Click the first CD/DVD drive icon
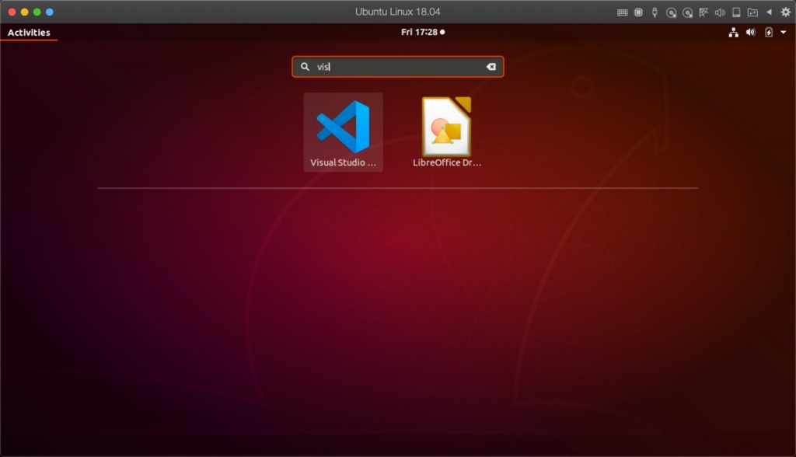The height and width of the screenshot is (457, 796). click(x=671, y=12)
